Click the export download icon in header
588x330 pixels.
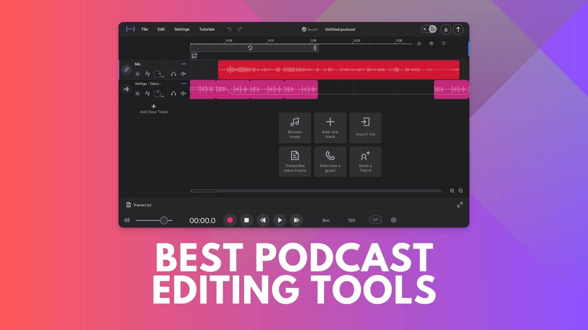click(446, 29)
